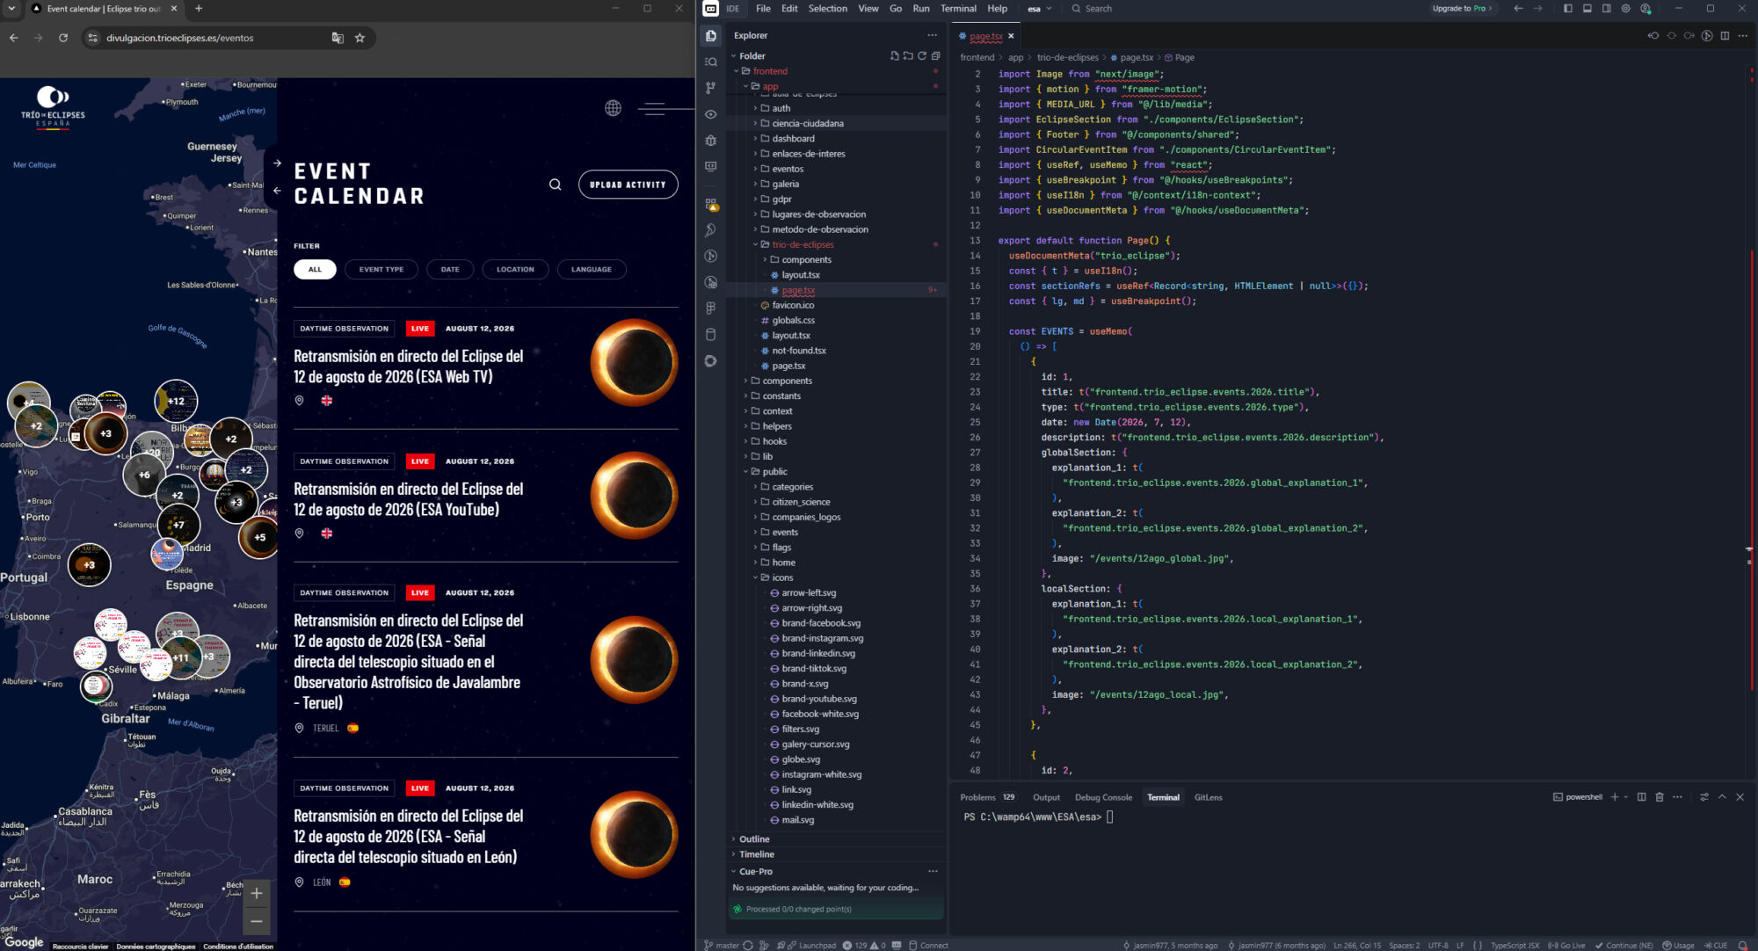The height and width of the screenshot is (951, 1758).
Task: Reload the browser page
Action: (63, 38)
